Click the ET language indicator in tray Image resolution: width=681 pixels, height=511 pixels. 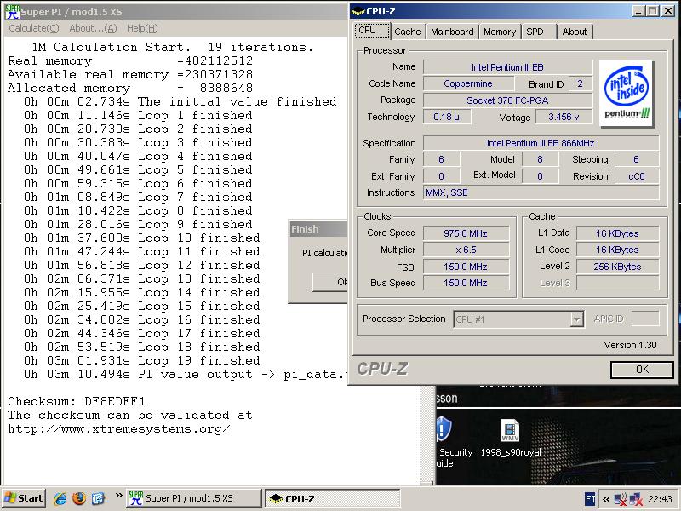coord(590,499)
